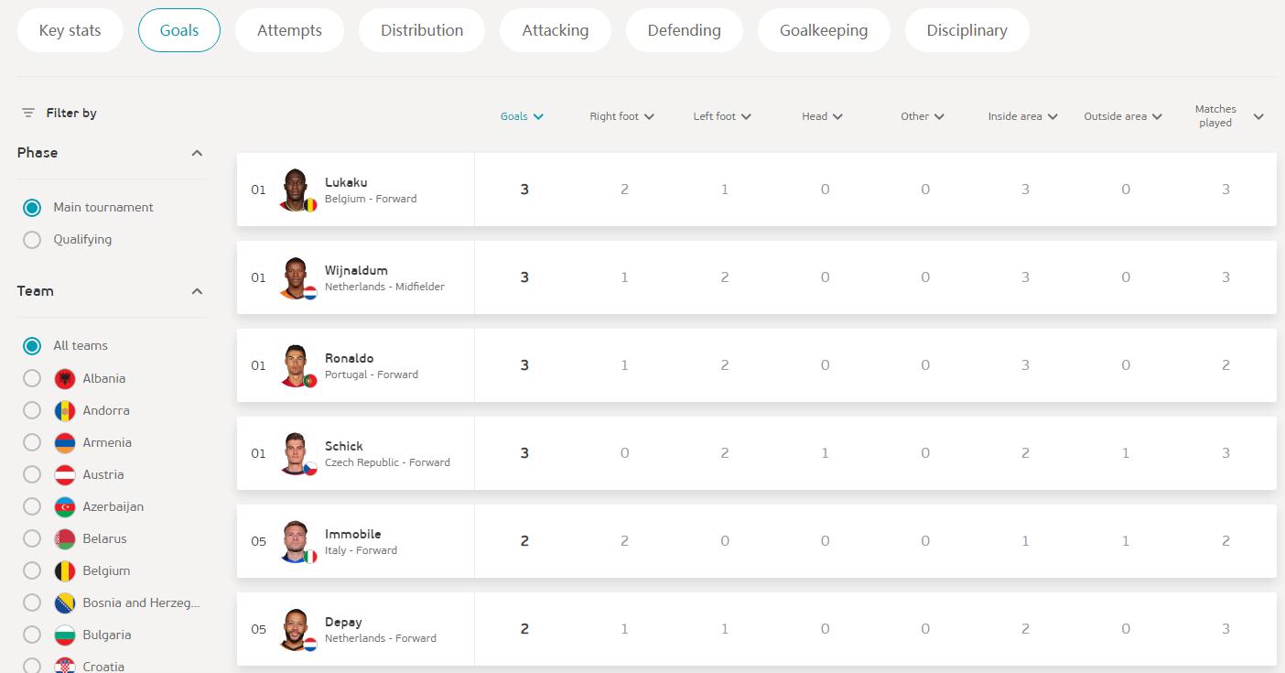Click 'Belgium - Forward' text under Lukaku
Image resolution: width=1285 pixels, height=673 pixels.
click(371, 199)
